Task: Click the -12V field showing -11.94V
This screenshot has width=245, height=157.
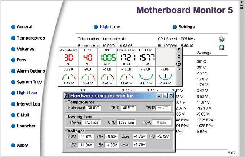Action: [86, 145]
